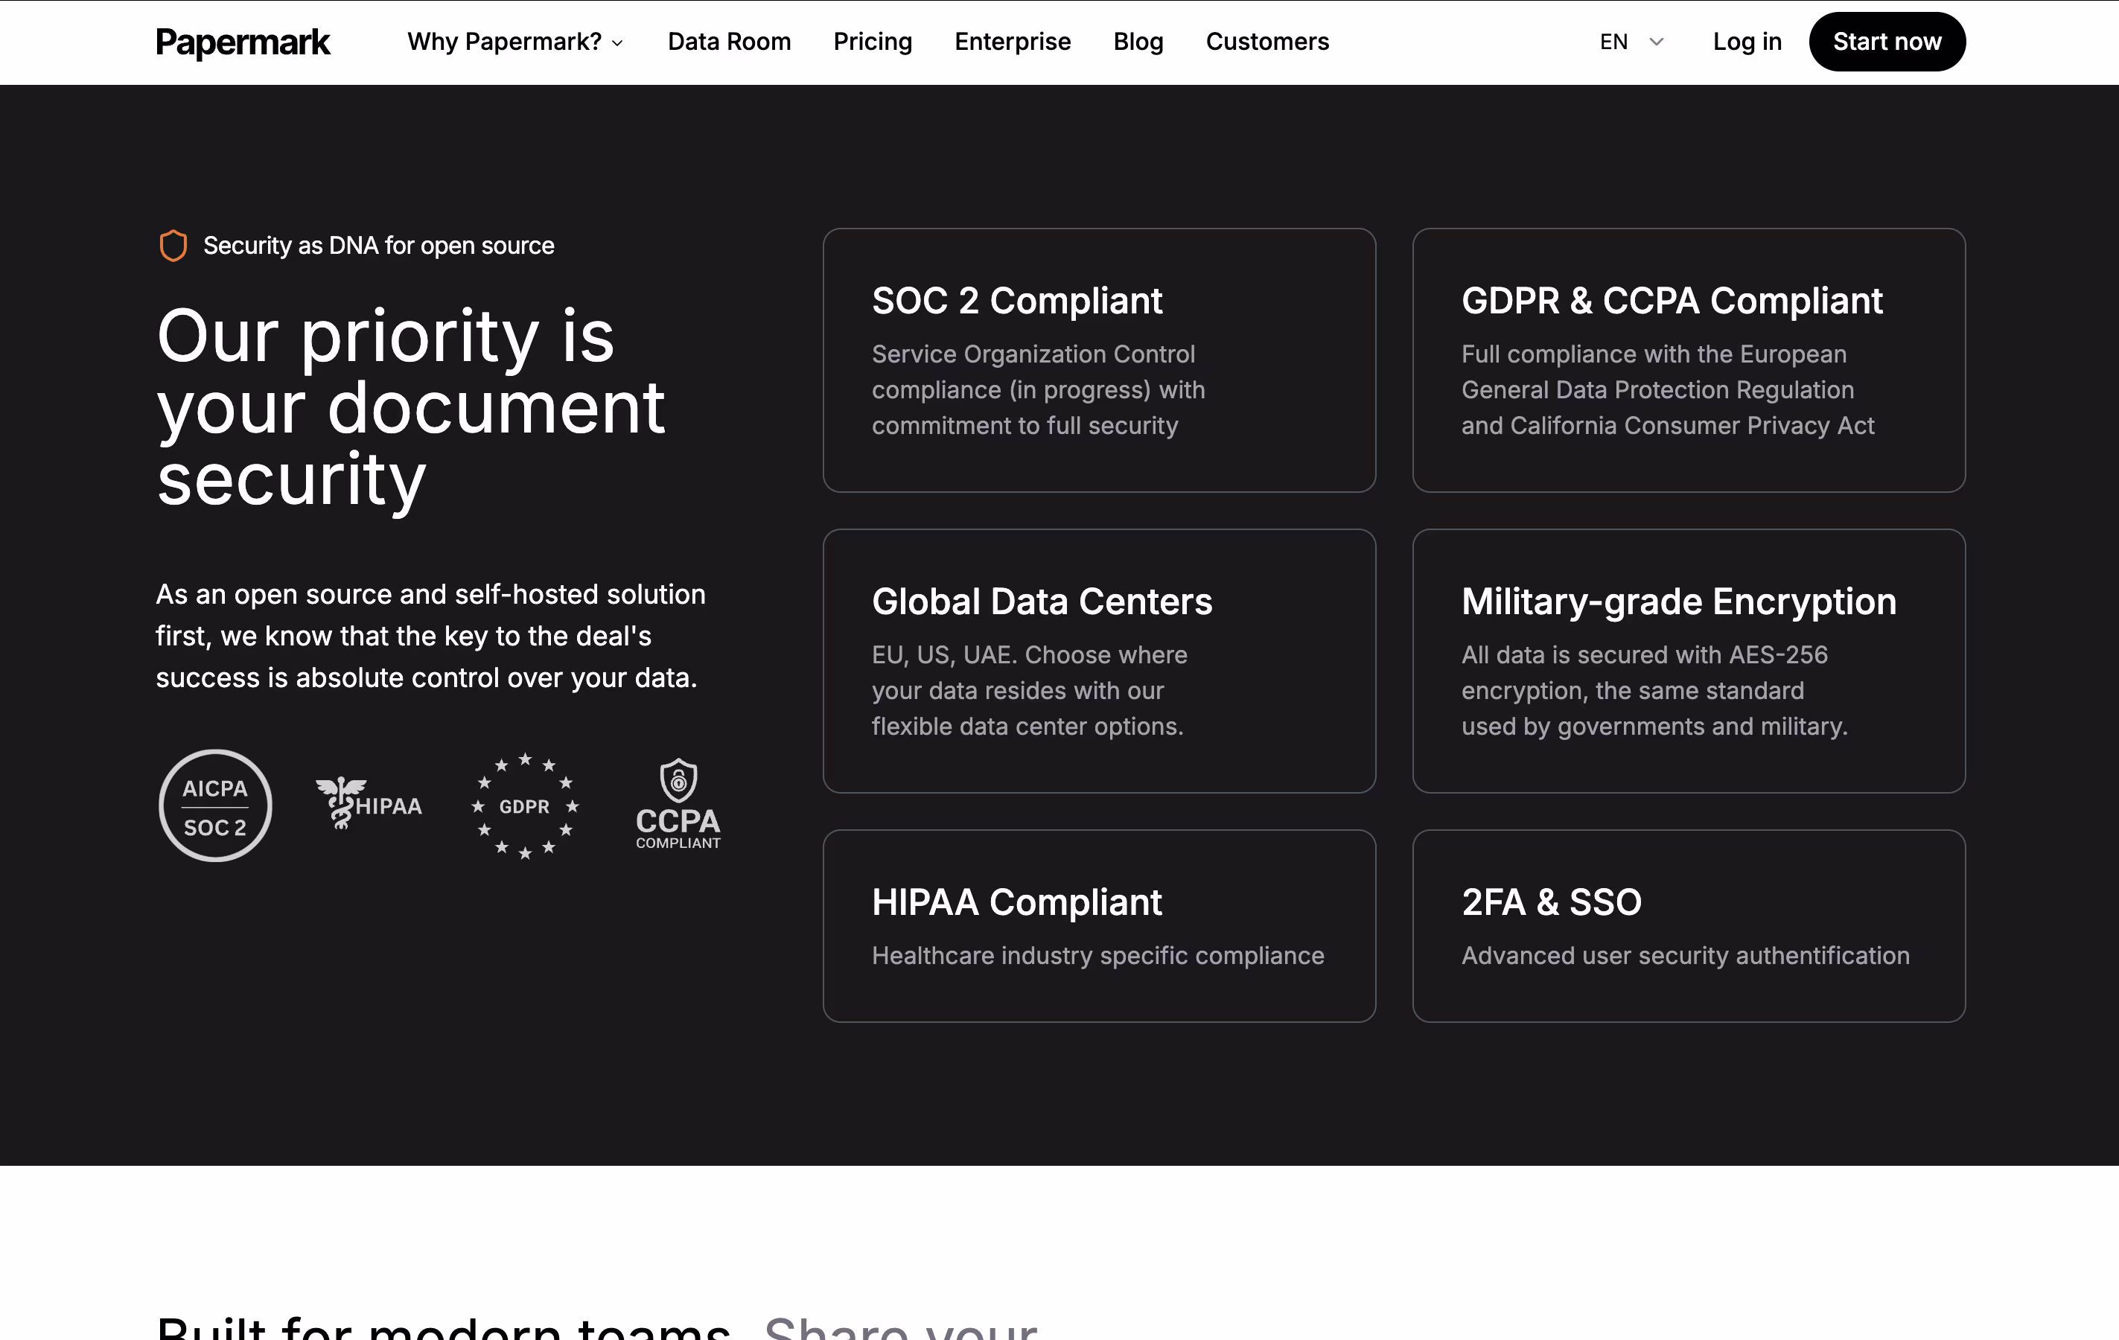The height and width of the screenshot is (1340, 2119).
Task: Click the Papermark logo
Action: pyautogui.click(x=243, y=42)
